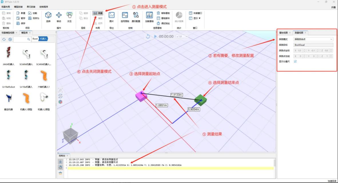Click the model library back icon

coord(10,39)
